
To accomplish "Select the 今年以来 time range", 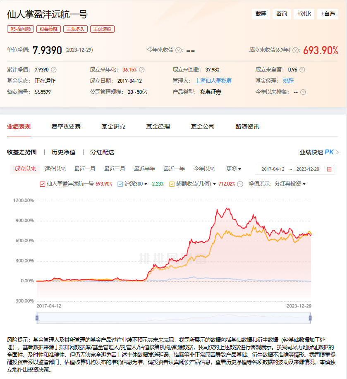I will click(x=204, y=169).
